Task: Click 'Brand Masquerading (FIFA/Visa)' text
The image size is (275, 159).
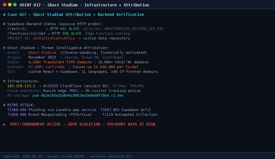Action: [x=60, y=114]
